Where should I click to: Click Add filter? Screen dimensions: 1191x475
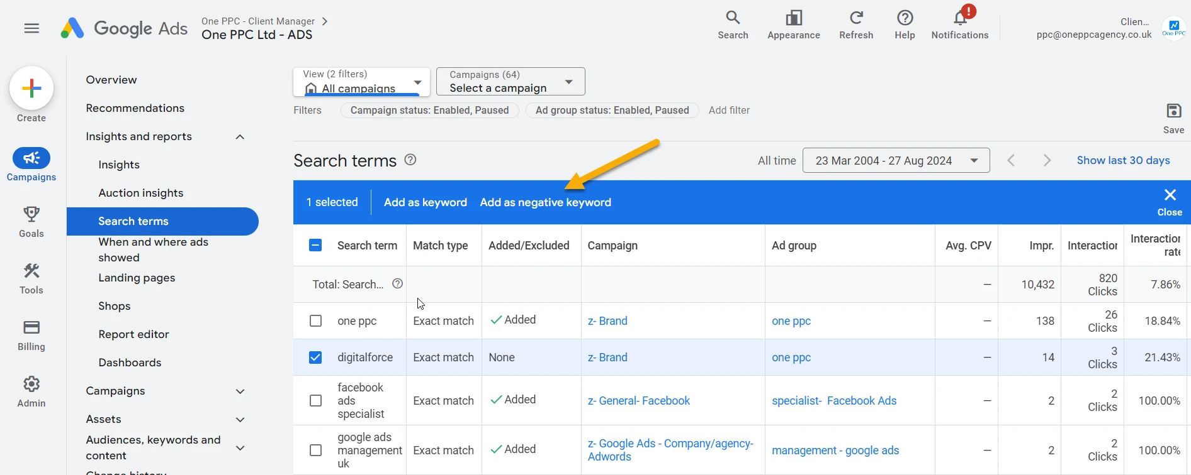coord(729,110)
